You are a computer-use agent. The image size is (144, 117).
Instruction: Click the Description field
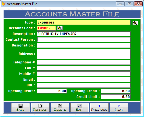(84, 34)
